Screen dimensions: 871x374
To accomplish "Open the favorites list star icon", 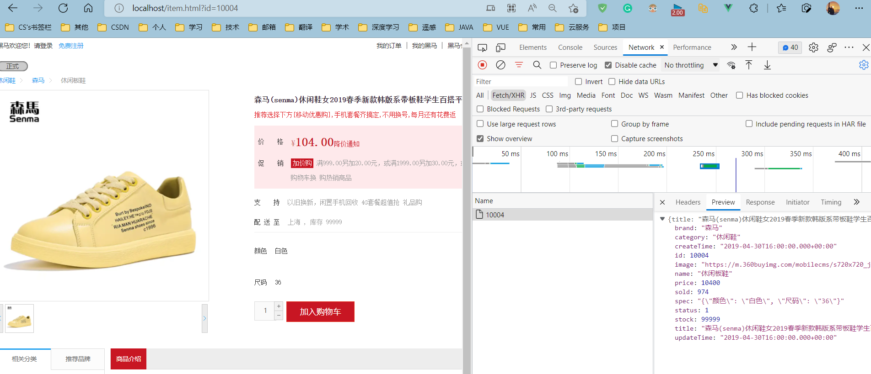I will click(781, 8).
